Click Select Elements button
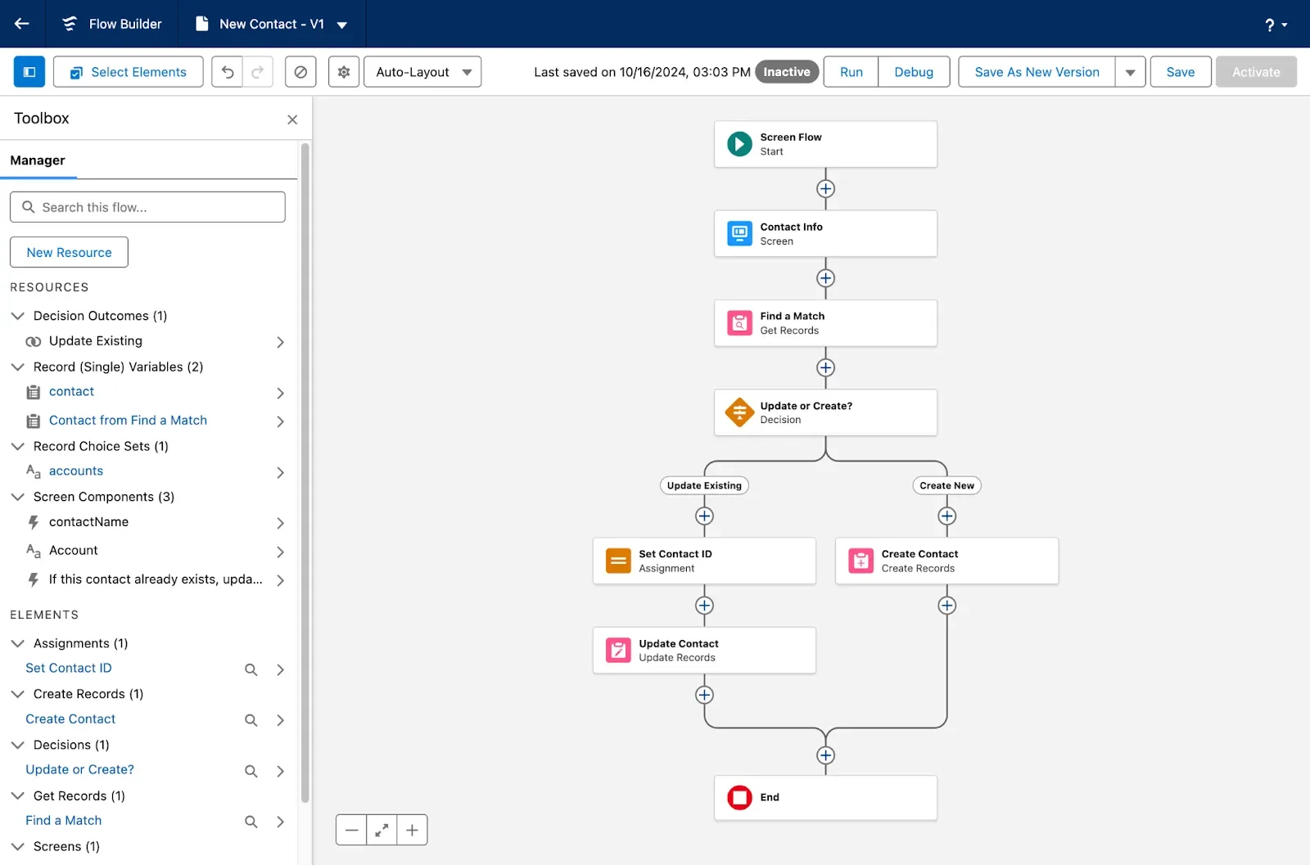This screenshot has width=1310, height=865. pos(129,72)
